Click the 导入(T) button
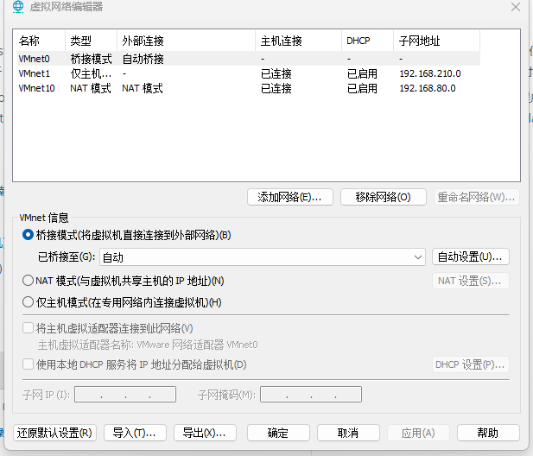This screenshot has height=456, width=533. click(x=135, y=433)
